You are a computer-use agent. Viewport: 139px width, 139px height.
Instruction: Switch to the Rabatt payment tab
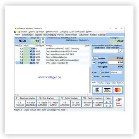pos(113,83)
